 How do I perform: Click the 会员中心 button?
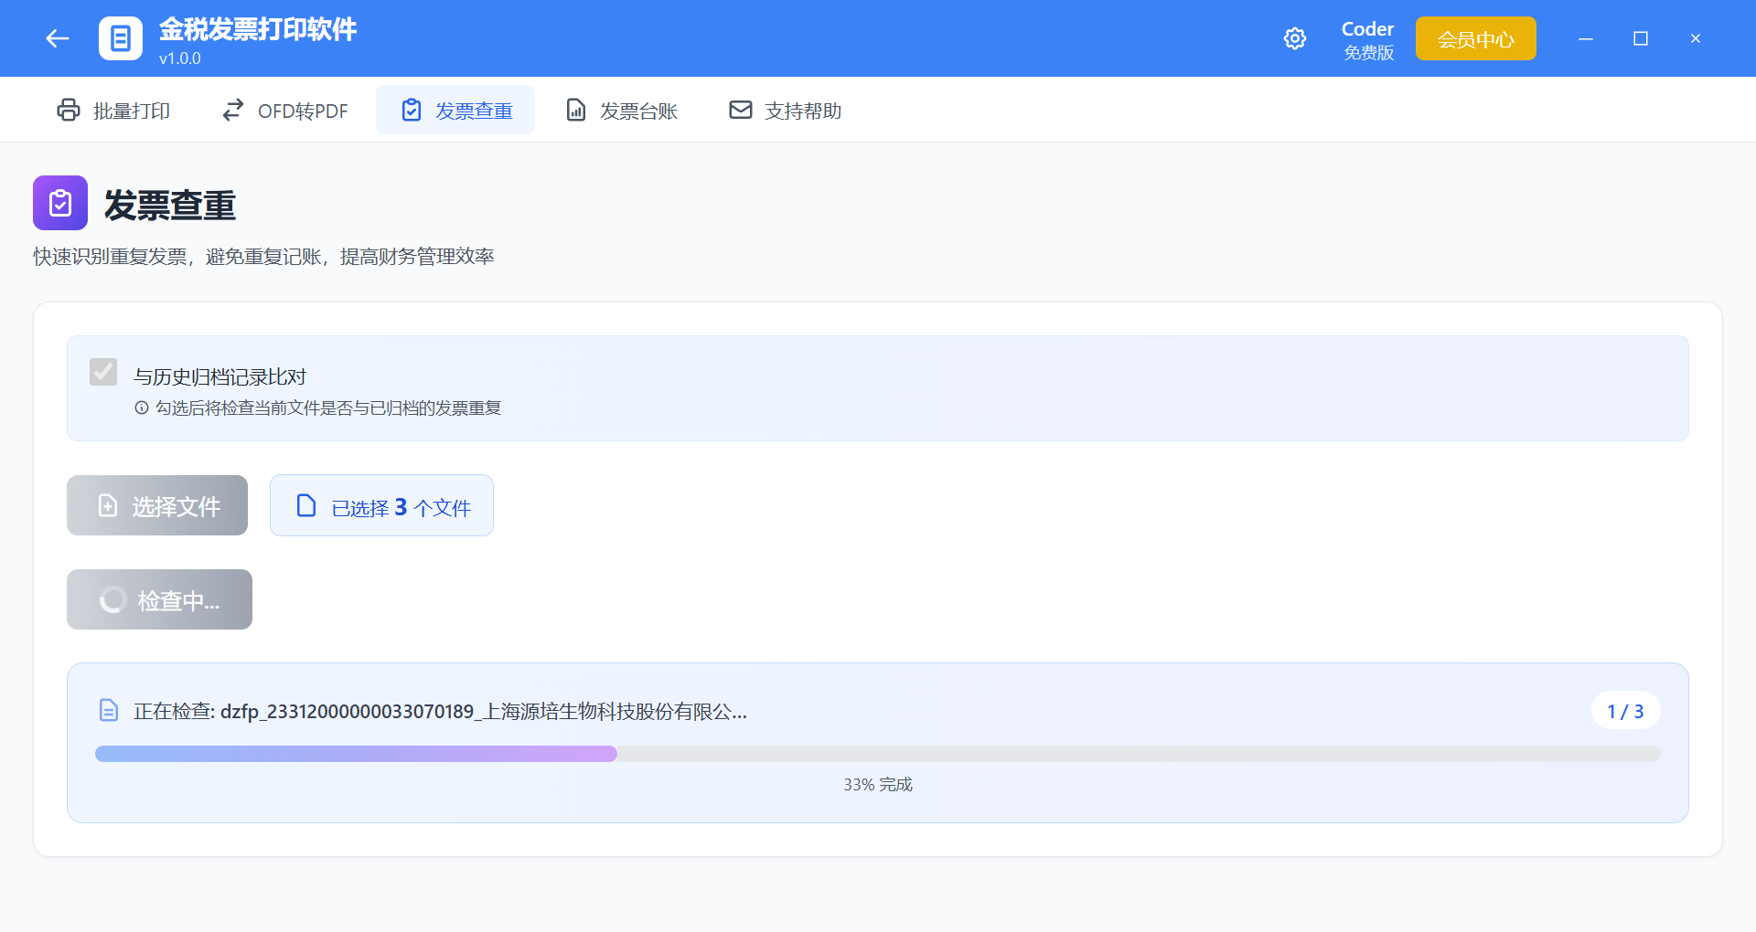pos(1475,38)
